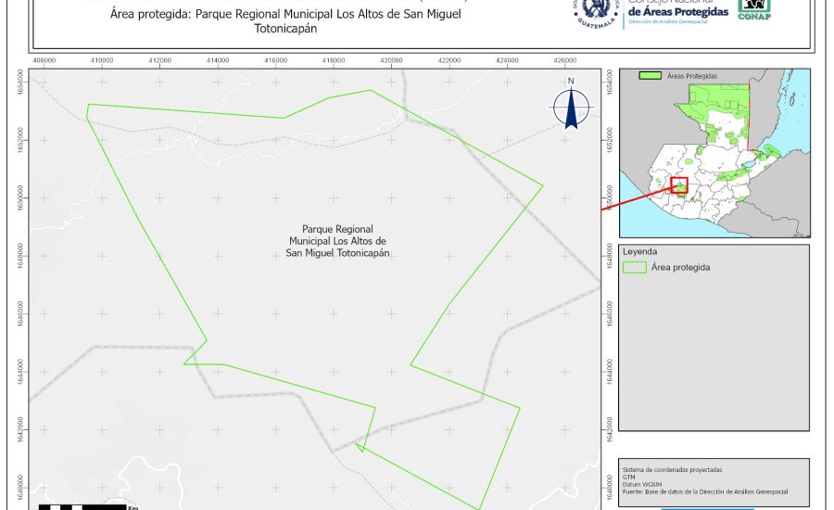Click the 426000 easting coordinate label
The width and height of the screenshot is (834, 510).
tap(565, 59)
